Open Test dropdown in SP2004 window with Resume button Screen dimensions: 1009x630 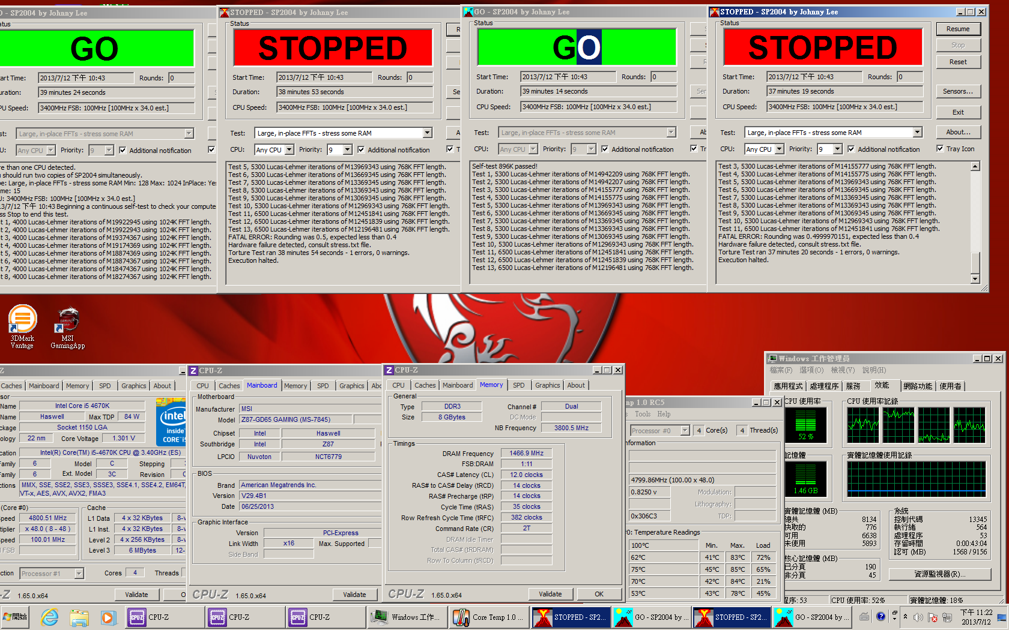917,133
